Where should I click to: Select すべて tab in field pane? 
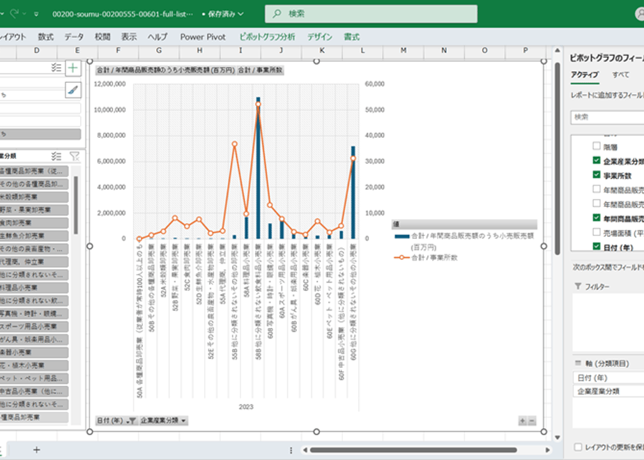point(620,75)
